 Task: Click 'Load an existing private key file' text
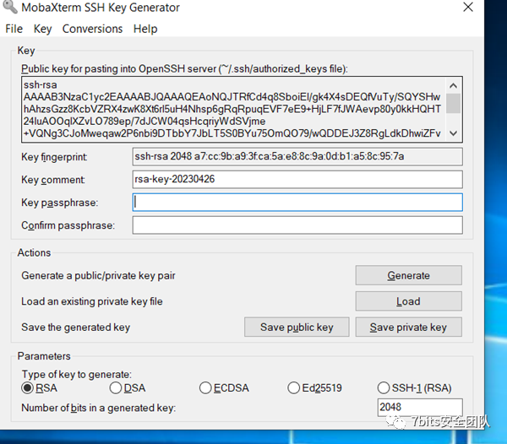[x=92, y=301]
